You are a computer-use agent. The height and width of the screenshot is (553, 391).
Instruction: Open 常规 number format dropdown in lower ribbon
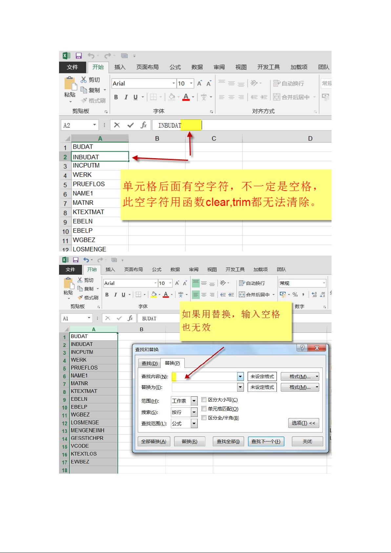[x=324, y=283]
